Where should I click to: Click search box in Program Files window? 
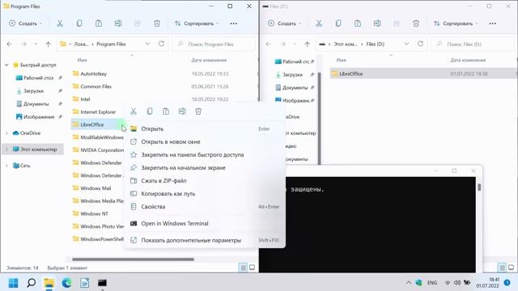pos(214,44)
